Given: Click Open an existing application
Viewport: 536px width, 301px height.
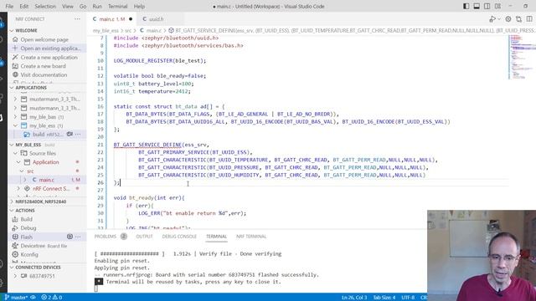Looking at the screenshot, I should (50, 48).
